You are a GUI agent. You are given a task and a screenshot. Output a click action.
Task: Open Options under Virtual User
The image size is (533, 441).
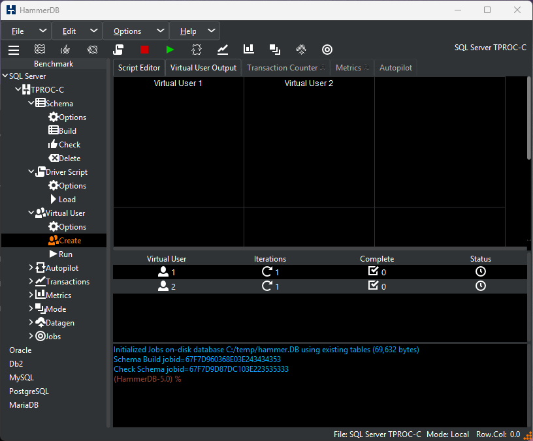coord(67,227)
